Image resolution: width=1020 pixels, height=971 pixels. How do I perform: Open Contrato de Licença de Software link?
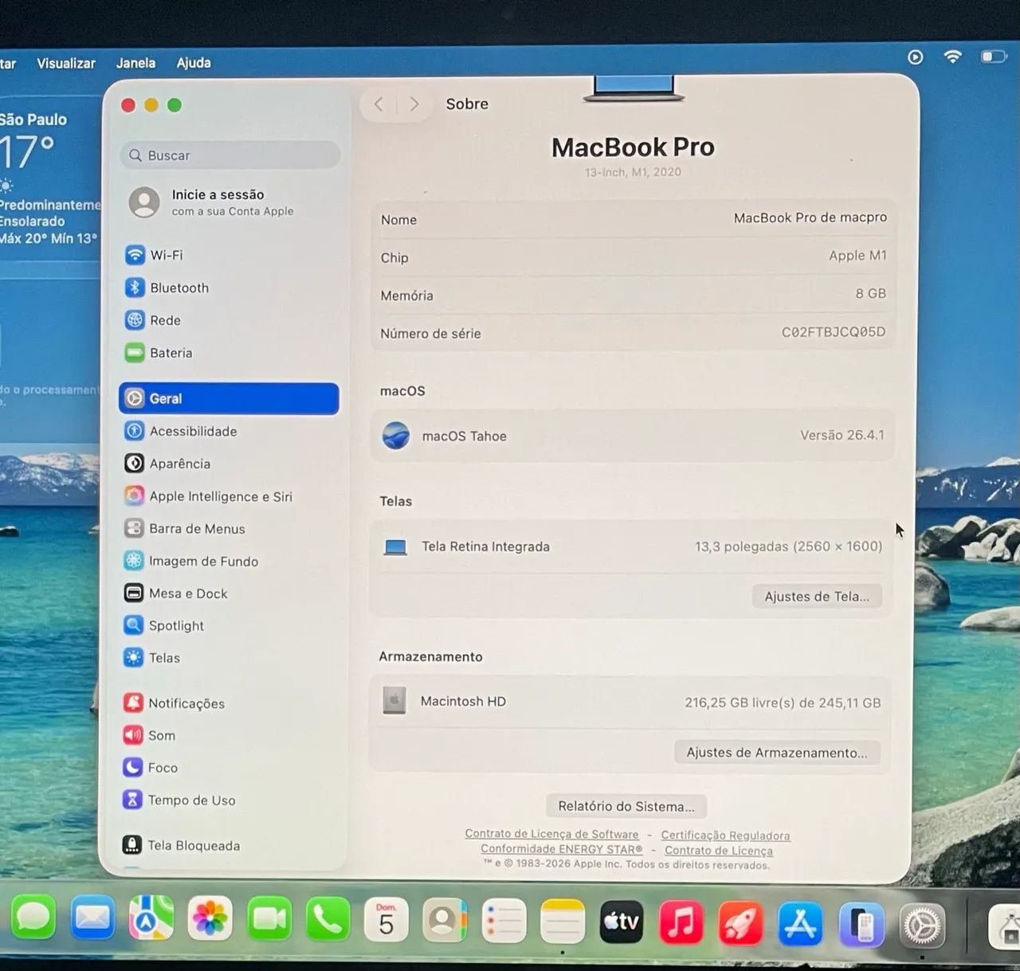(551, 834)
